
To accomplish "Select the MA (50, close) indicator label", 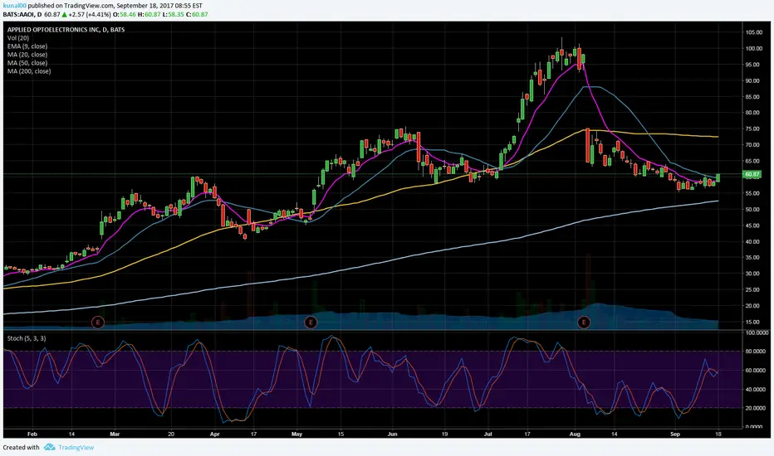I will 27,63.
